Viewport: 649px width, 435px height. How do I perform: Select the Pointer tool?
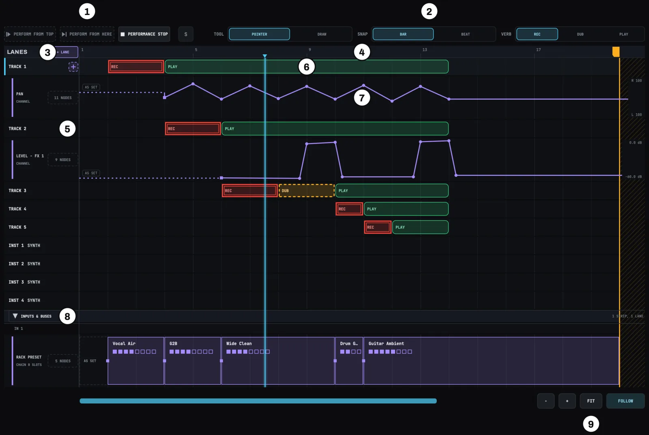[260, 34]
